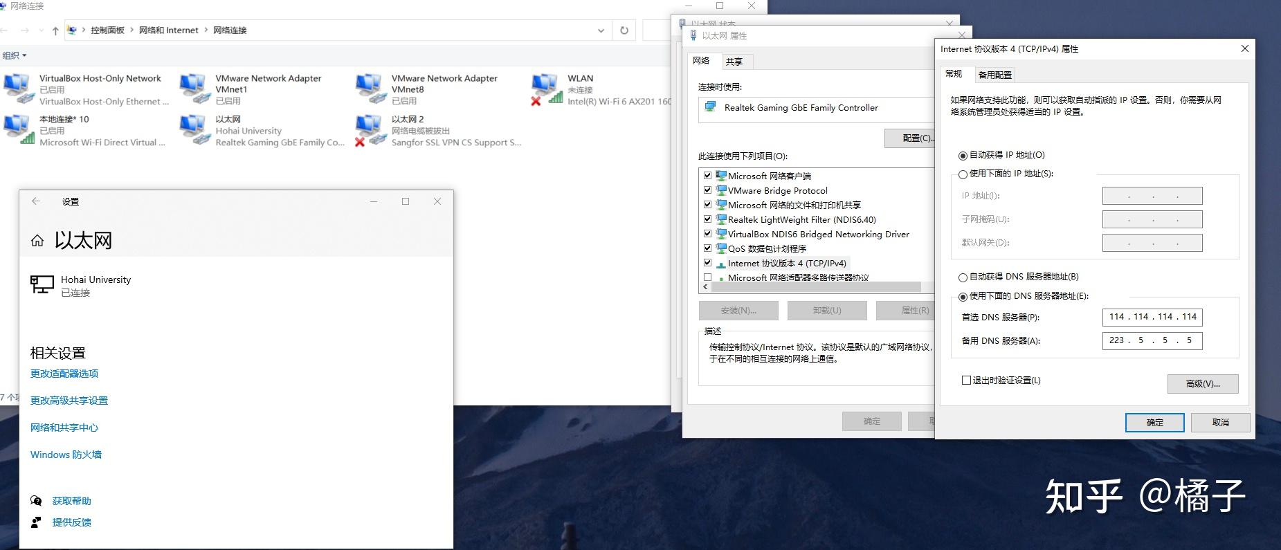
Task: Expand the address bar history dropdown
Action: [x=601, y=30]
